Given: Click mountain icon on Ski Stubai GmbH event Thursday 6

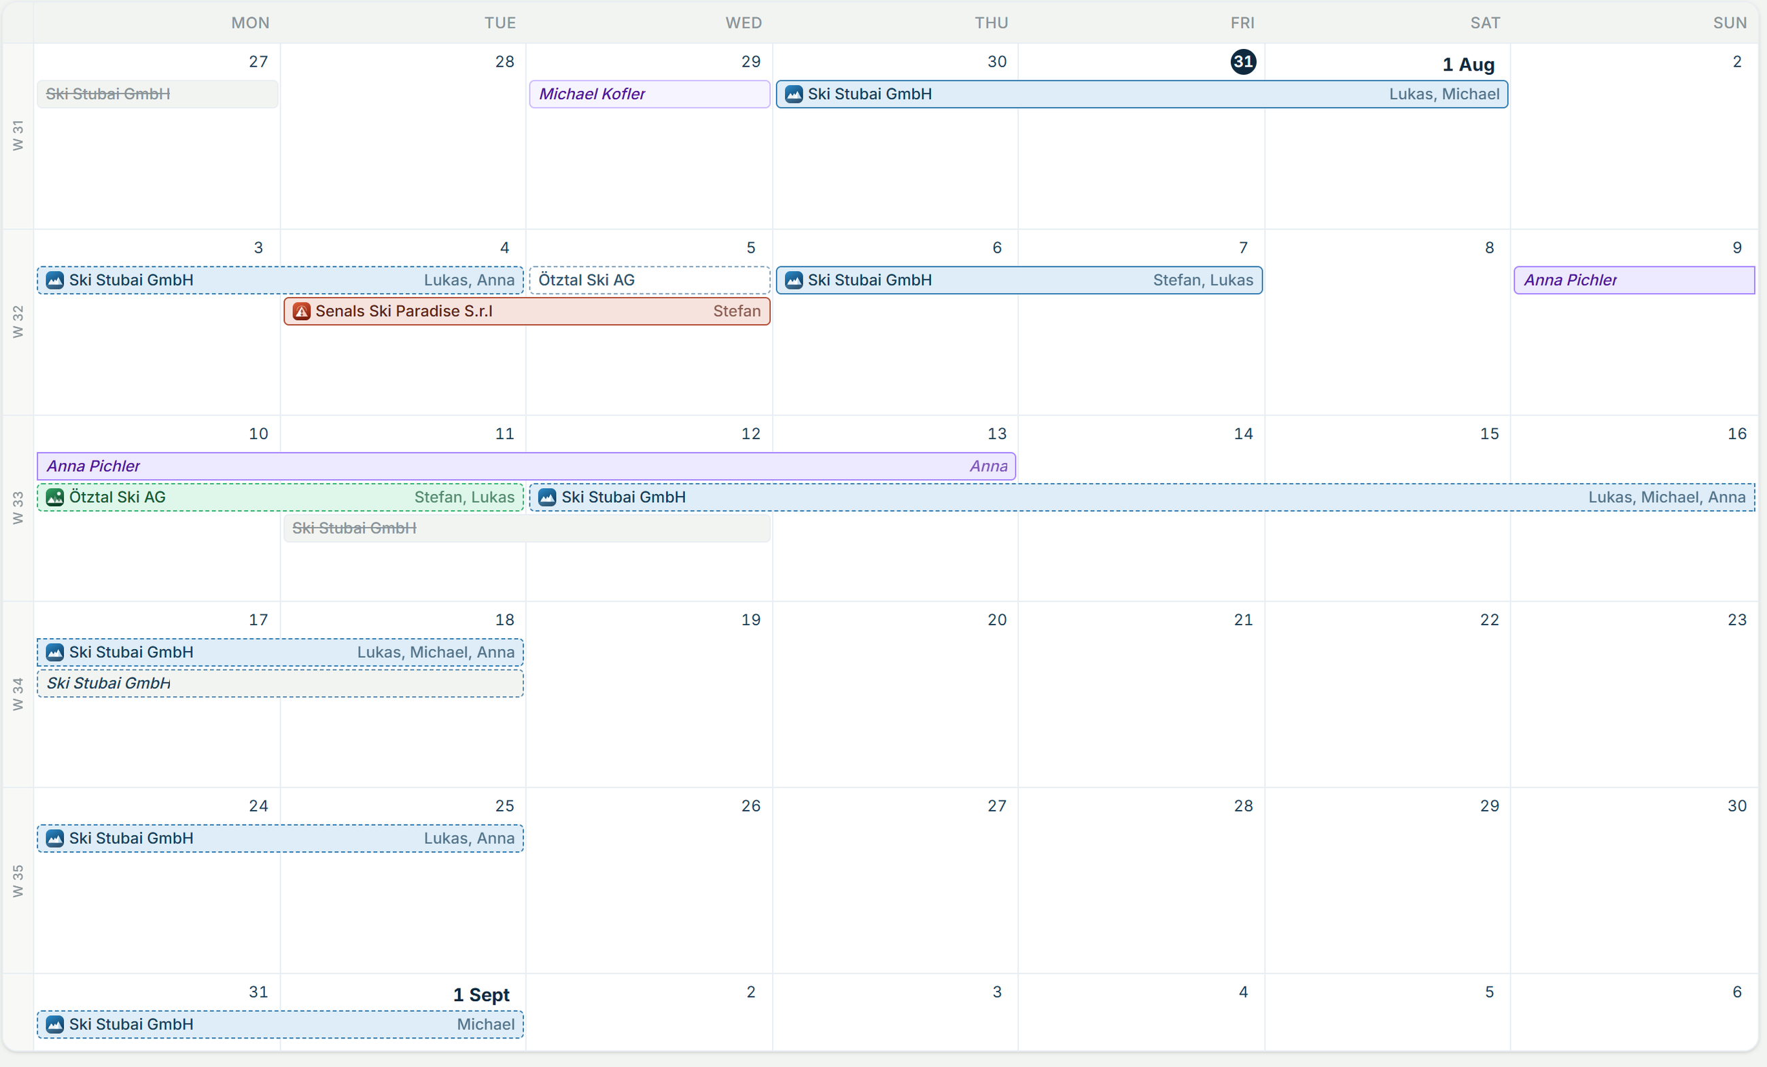Looking at the screenshot, I should coord(794,279).
